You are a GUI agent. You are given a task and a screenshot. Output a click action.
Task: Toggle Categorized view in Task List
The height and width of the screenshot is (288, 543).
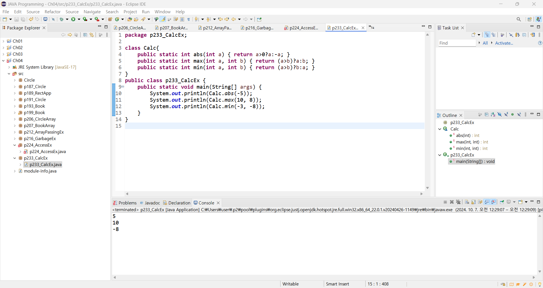click(487, 35)
